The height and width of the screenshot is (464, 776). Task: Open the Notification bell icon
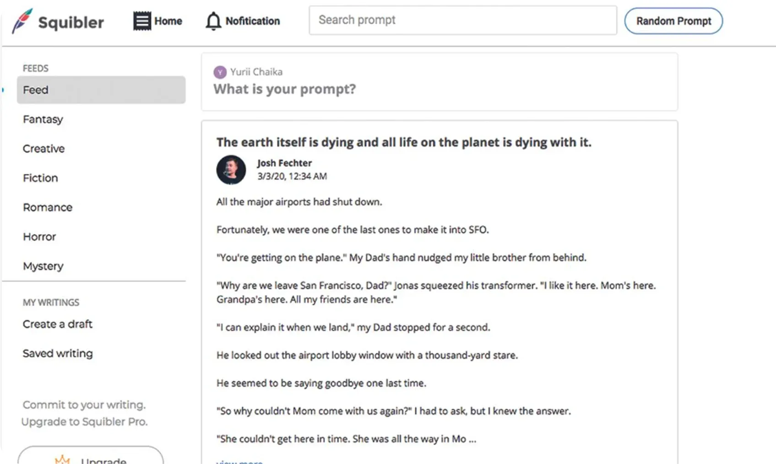(x=213, y=21)
